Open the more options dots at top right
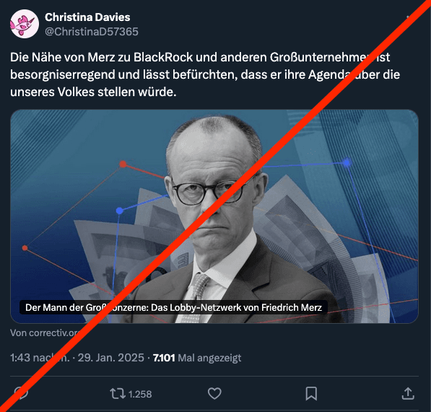431x412 pixels. [x=409, y=17]
